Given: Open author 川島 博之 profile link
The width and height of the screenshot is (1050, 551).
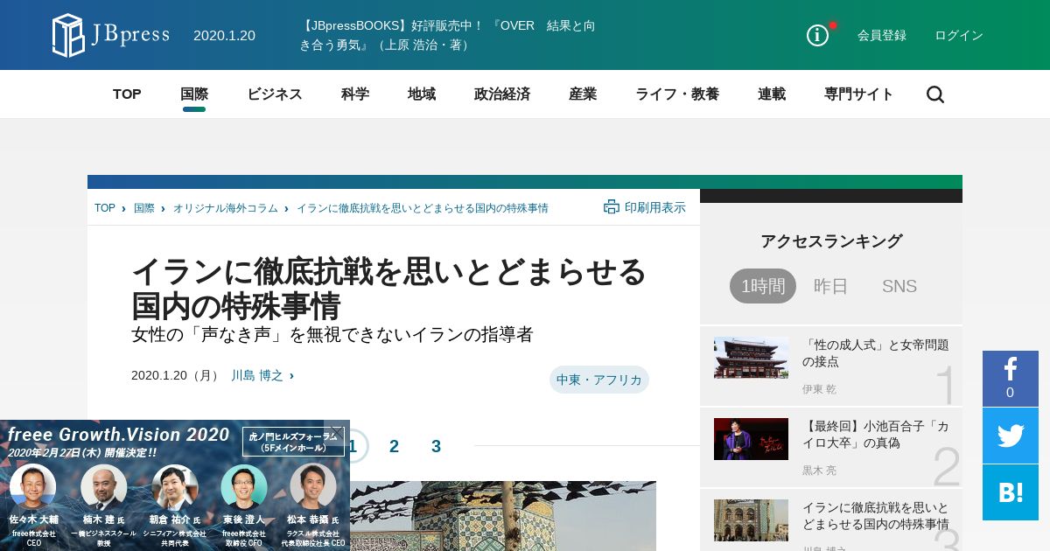Looking at the screenshot, I should tap(257, 375).
